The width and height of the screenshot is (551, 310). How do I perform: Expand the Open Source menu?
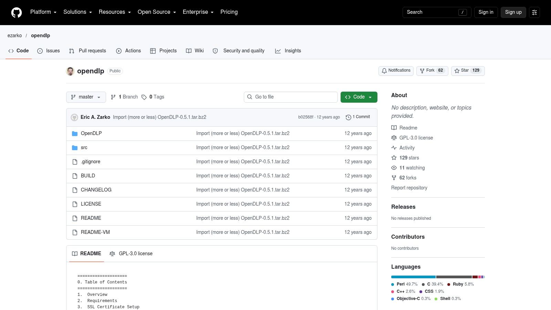(x=157, y=12)
